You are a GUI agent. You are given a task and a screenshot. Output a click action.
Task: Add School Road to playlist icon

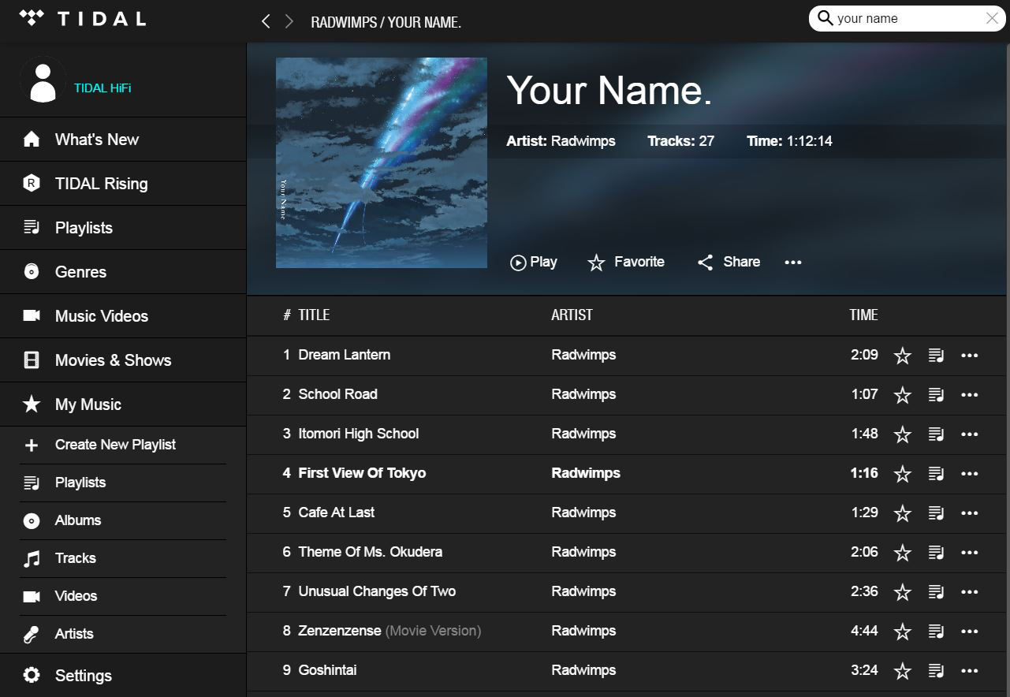[936, 395]
